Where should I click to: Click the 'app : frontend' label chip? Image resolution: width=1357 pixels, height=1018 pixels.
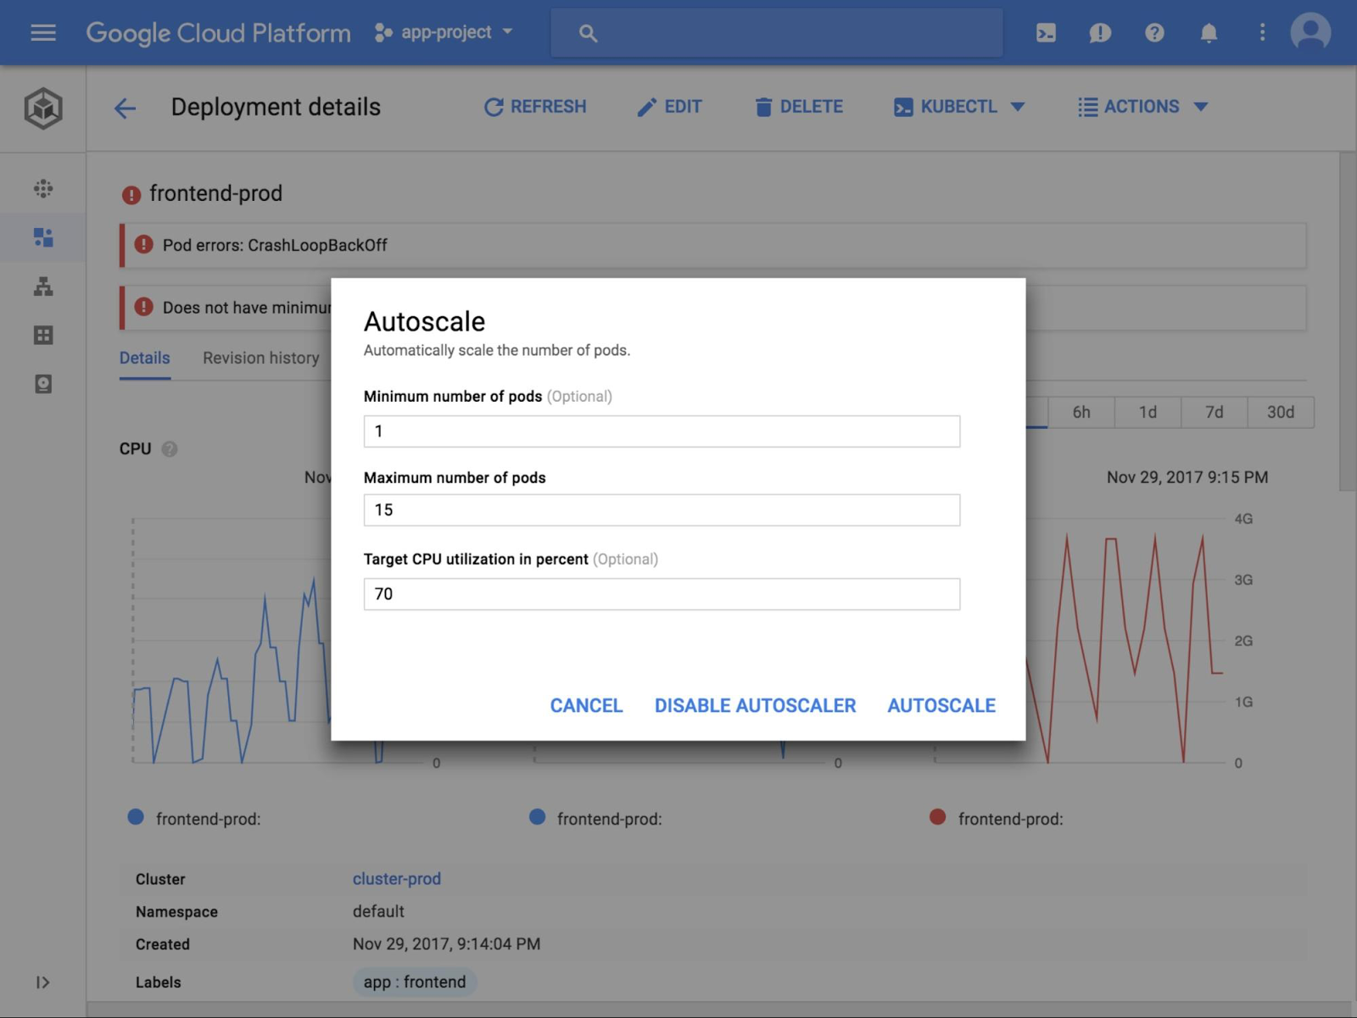415,982
